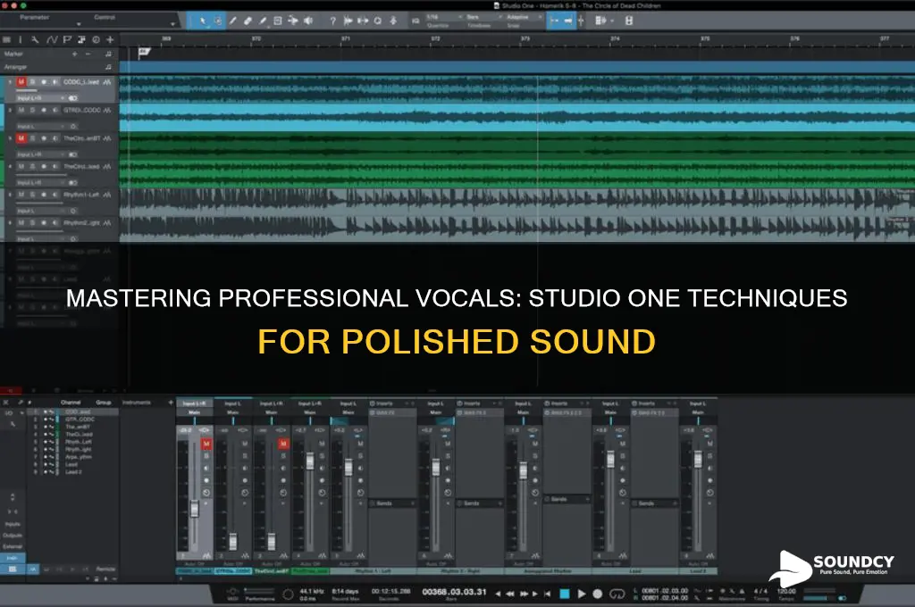The width and height of the screenshot is (915, 607).
Task: Remove marker with the minus button
Action: pyautogui.click(x=88, y=54)
